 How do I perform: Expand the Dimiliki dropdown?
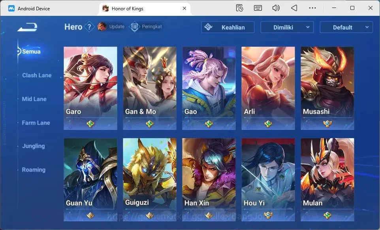point(287,27)
